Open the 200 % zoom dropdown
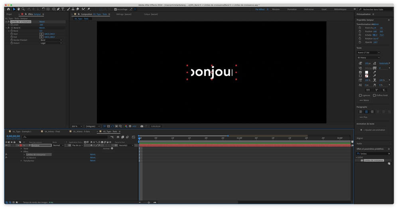 point(77,126)
